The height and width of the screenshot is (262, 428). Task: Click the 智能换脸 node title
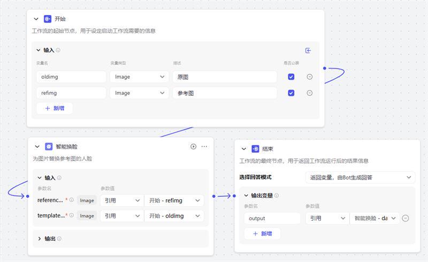66,147
